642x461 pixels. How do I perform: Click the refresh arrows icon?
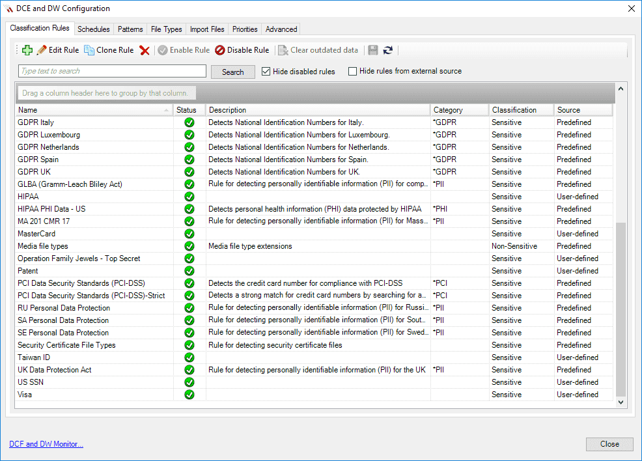(x=387, y=50)
